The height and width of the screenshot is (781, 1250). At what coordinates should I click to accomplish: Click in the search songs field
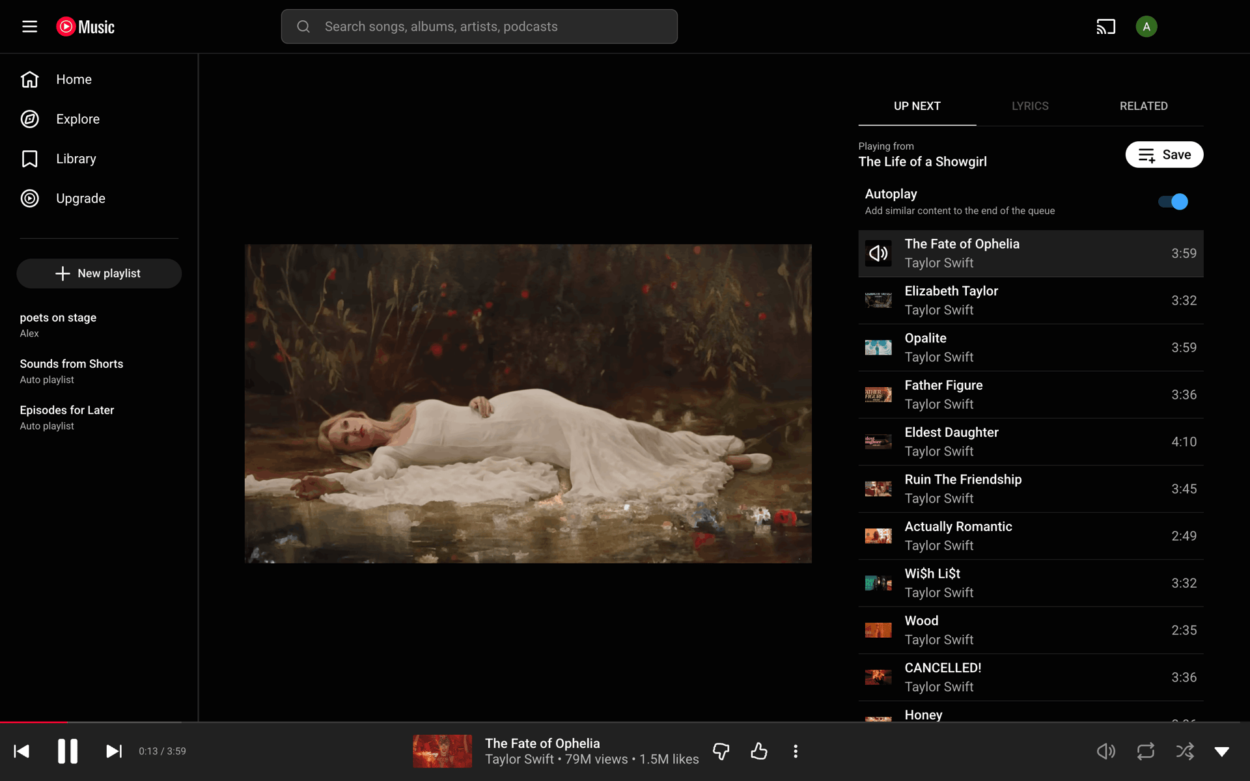(x=479, y=27)
